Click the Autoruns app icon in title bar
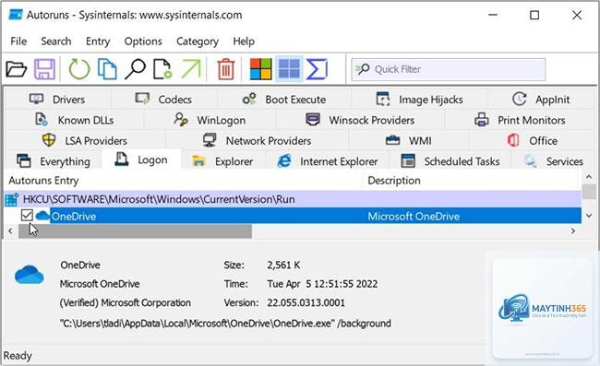This screenshot has width=600, height=366. 15,15
